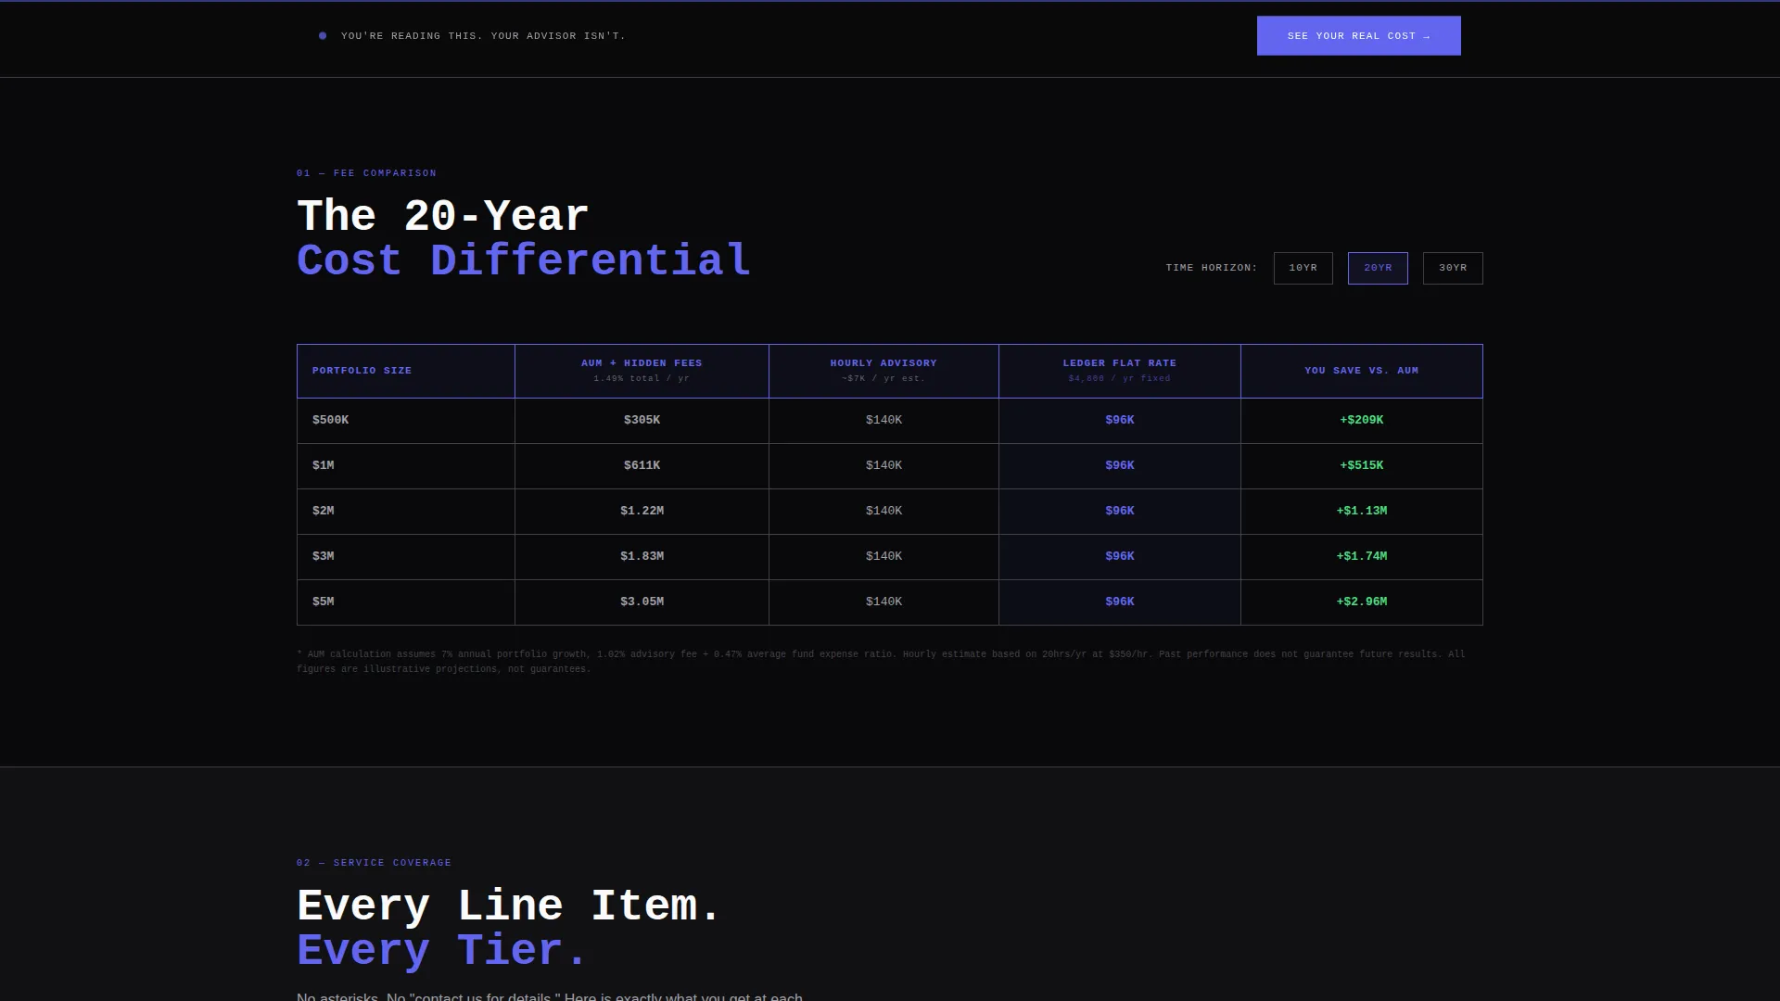This screenshot has height=1001, width=1780.
Task: Click the $140K hourly cell in $3M row
Action: click(884, 557)
